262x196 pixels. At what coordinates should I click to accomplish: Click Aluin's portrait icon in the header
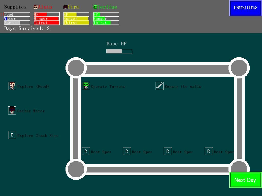[x=36, y=7]
